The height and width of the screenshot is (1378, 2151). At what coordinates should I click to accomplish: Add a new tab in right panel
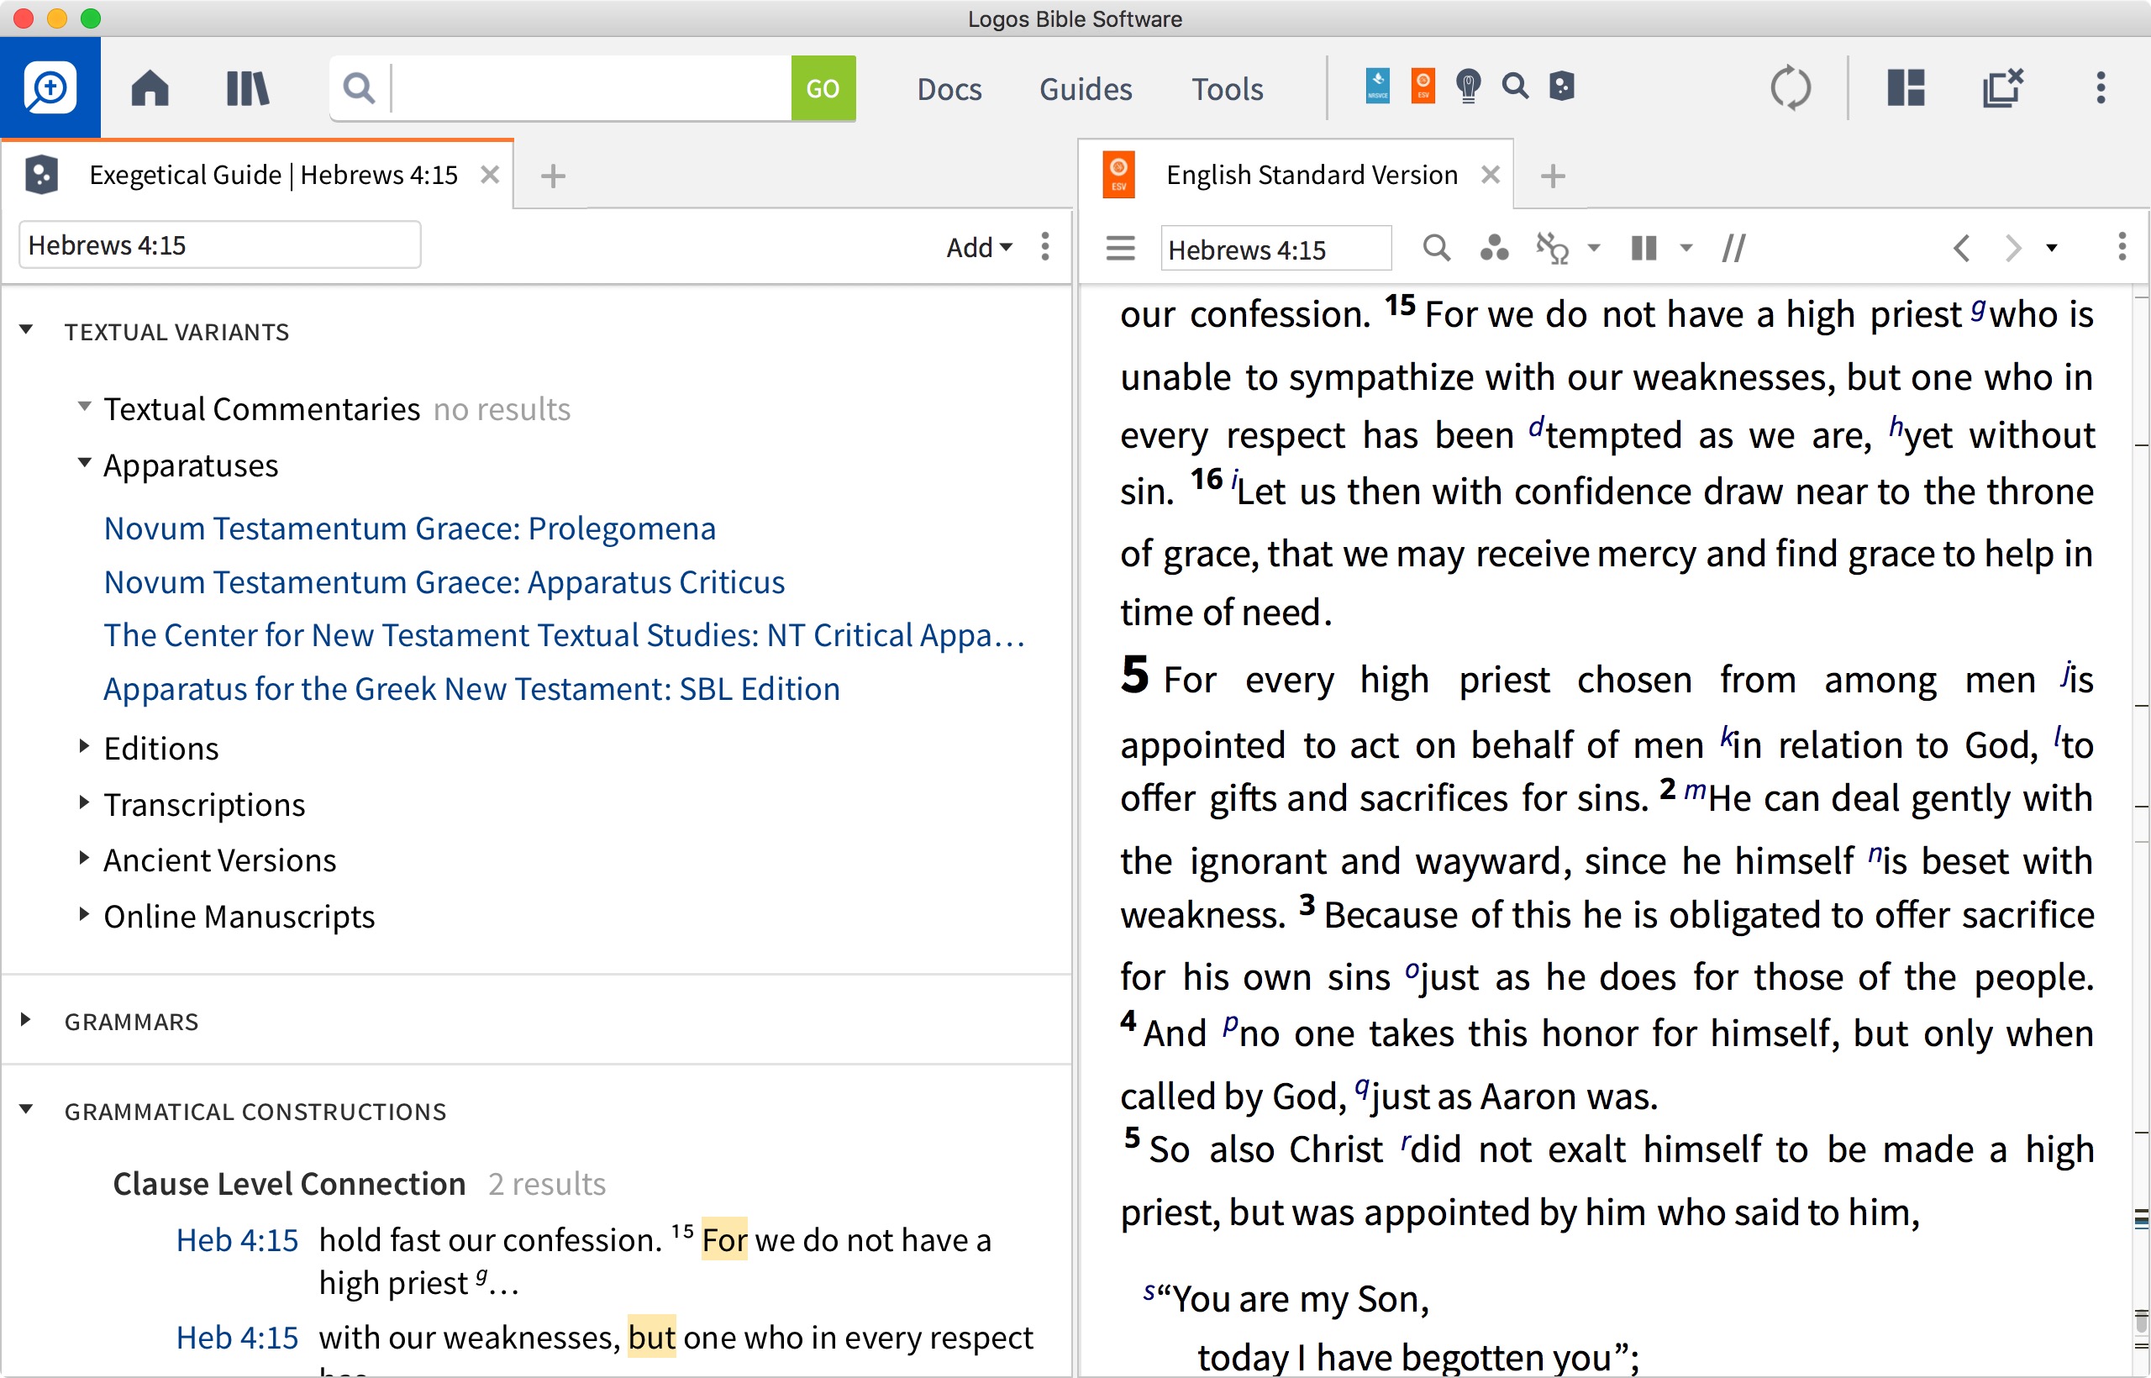(x=1553, y=176)
